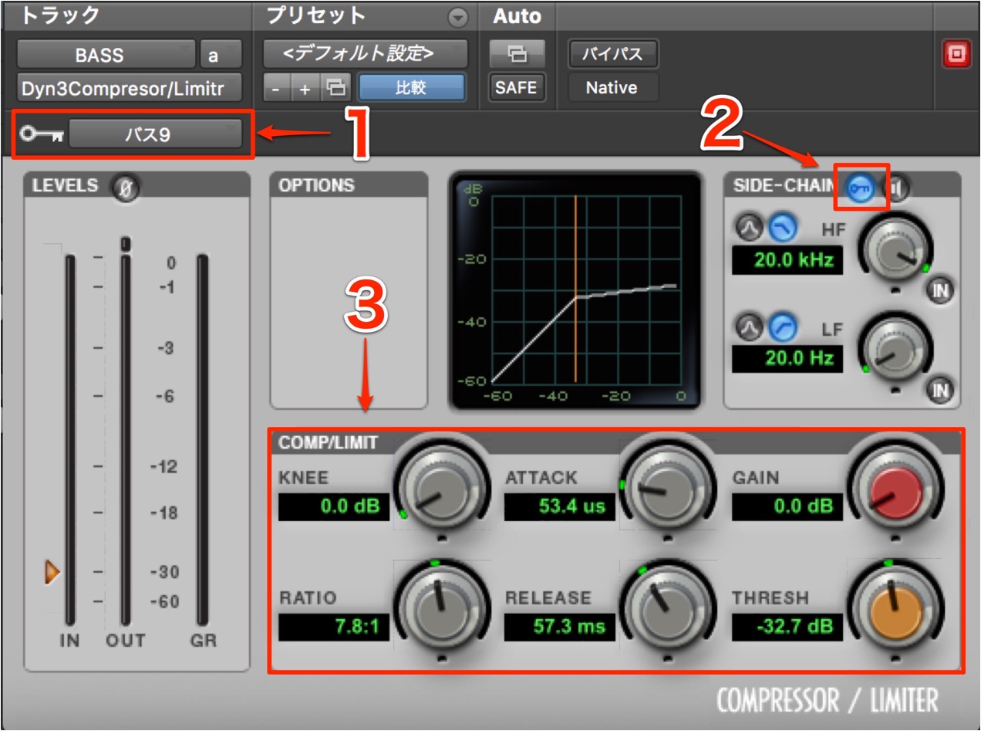Click the HF value field 20.0 kHz

pos(787,260)
